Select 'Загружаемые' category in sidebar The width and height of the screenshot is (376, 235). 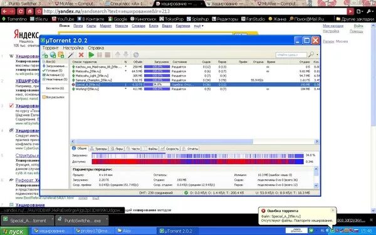coord(55,66)
